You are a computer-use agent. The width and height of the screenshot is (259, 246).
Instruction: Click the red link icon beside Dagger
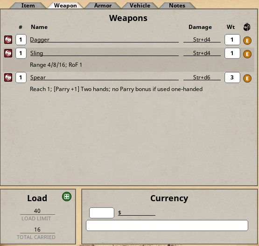[x=8, y=40]
